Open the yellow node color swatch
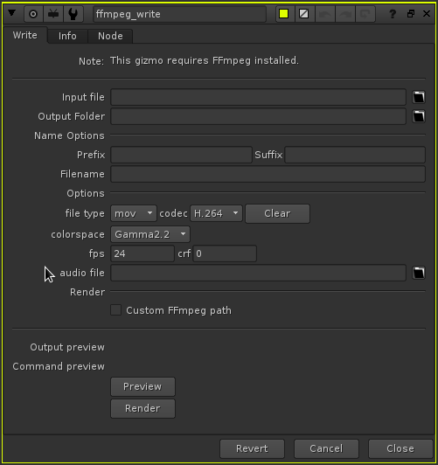The width and height of the screenshot is (438, 465). click(284, 14)
